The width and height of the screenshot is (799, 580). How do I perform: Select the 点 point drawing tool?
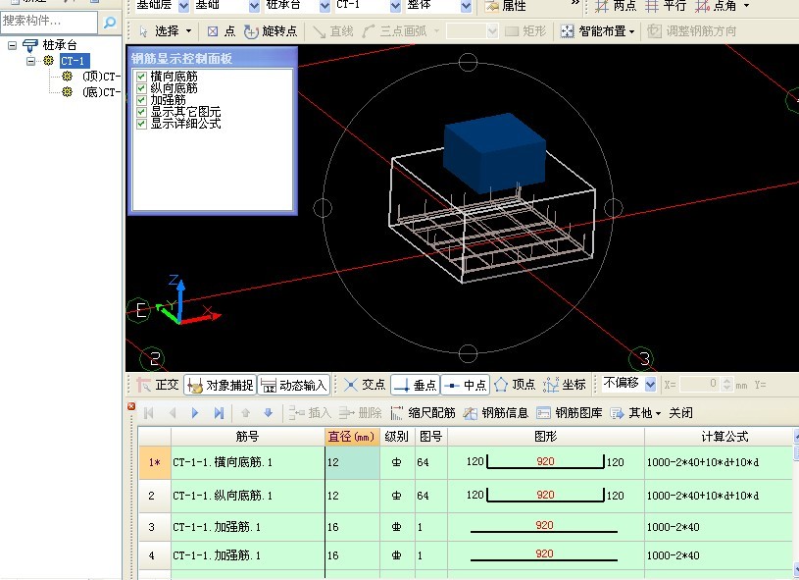click(222, 31)
